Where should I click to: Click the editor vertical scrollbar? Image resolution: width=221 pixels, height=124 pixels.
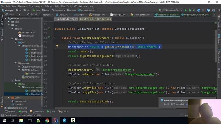(216, 46)
